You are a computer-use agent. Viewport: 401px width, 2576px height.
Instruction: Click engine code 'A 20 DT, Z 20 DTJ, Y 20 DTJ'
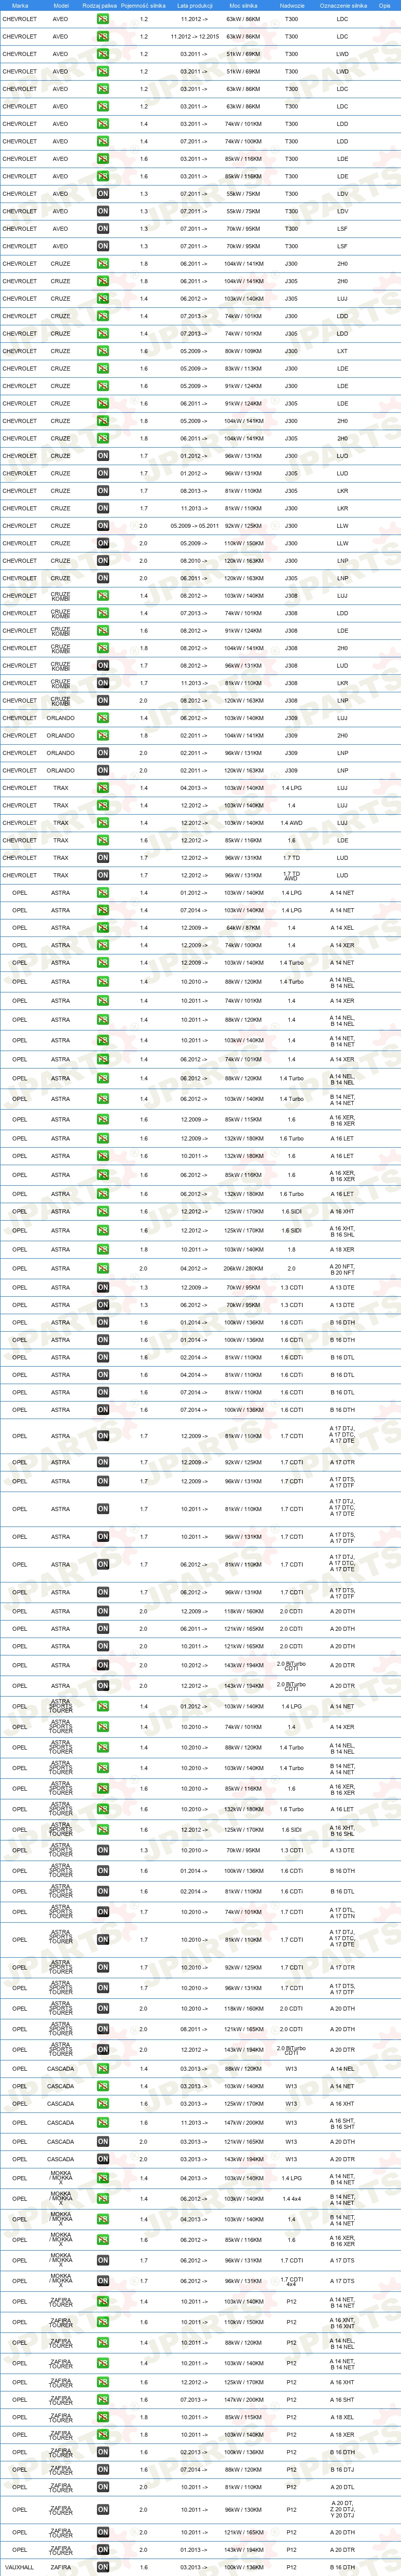(342, 2510)
